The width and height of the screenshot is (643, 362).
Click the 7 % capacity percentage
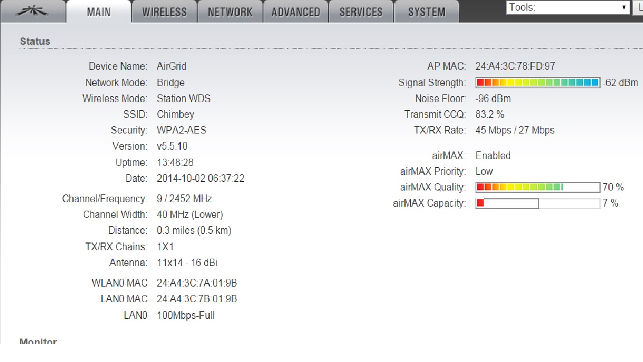(x=611, y=203)
